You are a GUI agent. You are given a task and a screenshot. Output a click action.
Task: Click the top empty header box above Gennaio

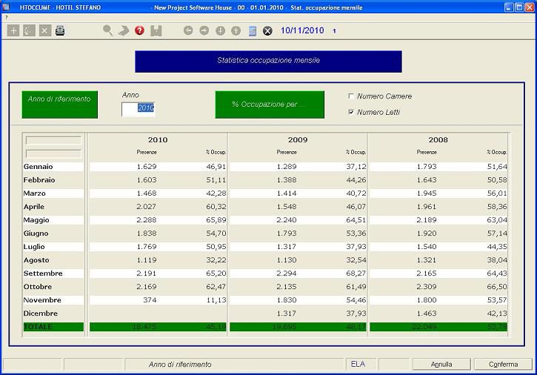click(x=53, y=140)
